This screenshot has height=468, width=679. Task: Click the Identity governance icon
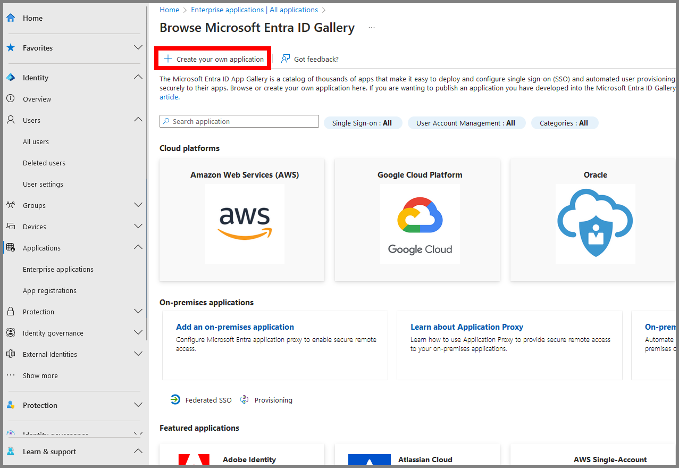(x=11, y=333)
